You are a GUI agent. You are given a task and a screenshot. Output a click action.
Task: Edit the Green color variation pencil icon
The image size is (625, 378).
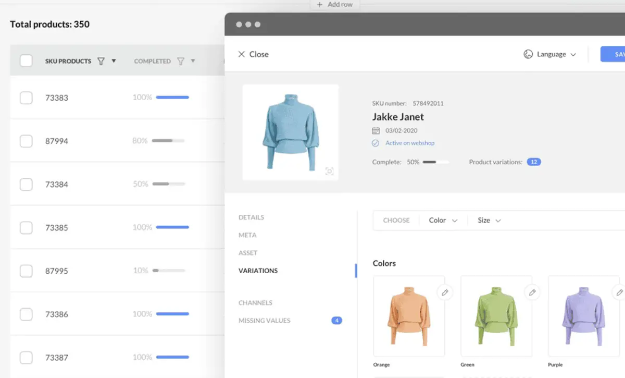tap(532, 292)
